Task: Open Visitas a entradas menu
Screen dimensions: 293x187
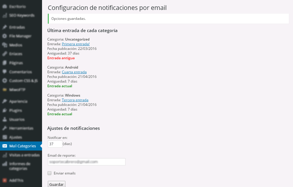Action: (x=21, y=155)
